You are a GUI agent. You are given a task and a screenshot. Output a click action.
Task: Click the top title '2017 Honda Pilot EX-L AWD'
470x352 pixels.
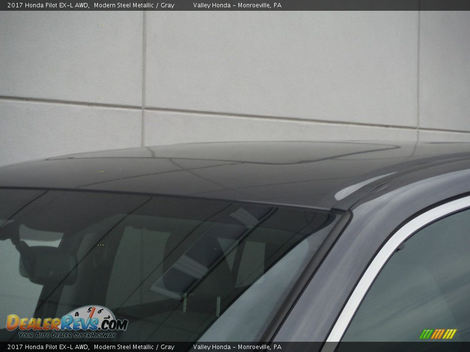pyautogui.click(x=48, y=5)
